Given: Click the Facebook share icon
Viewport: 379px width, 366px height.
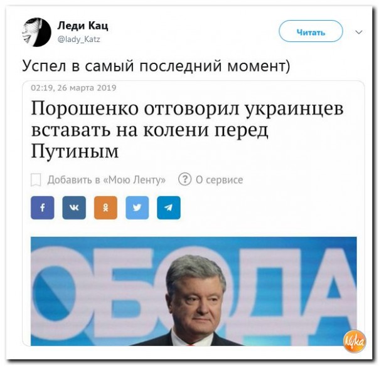Looking at the screenshot, I should point(43,207).
